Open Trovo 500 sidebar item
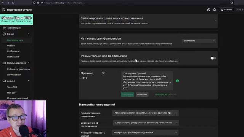Viewport: 244px width, 137px height. click(x=12, y=87)
